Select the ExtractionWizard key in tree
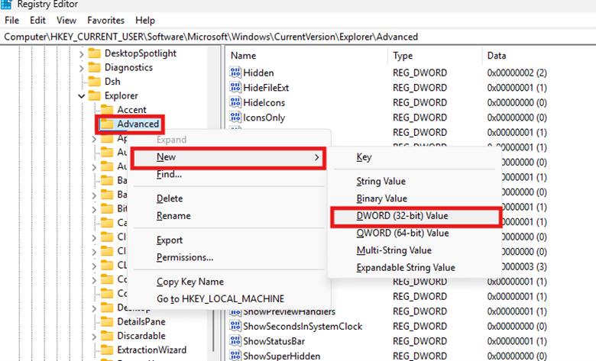This screenshot has width=596, height=361. [x=151, y=350]
